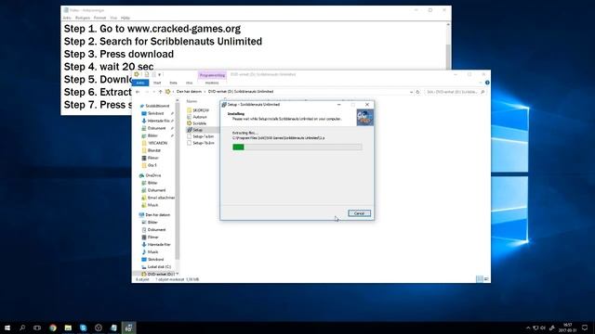This screenshot has width=595, height=334.
Task: Refresh the Explorer folder view
Action: pyautogui.click(x=417, y=92)
